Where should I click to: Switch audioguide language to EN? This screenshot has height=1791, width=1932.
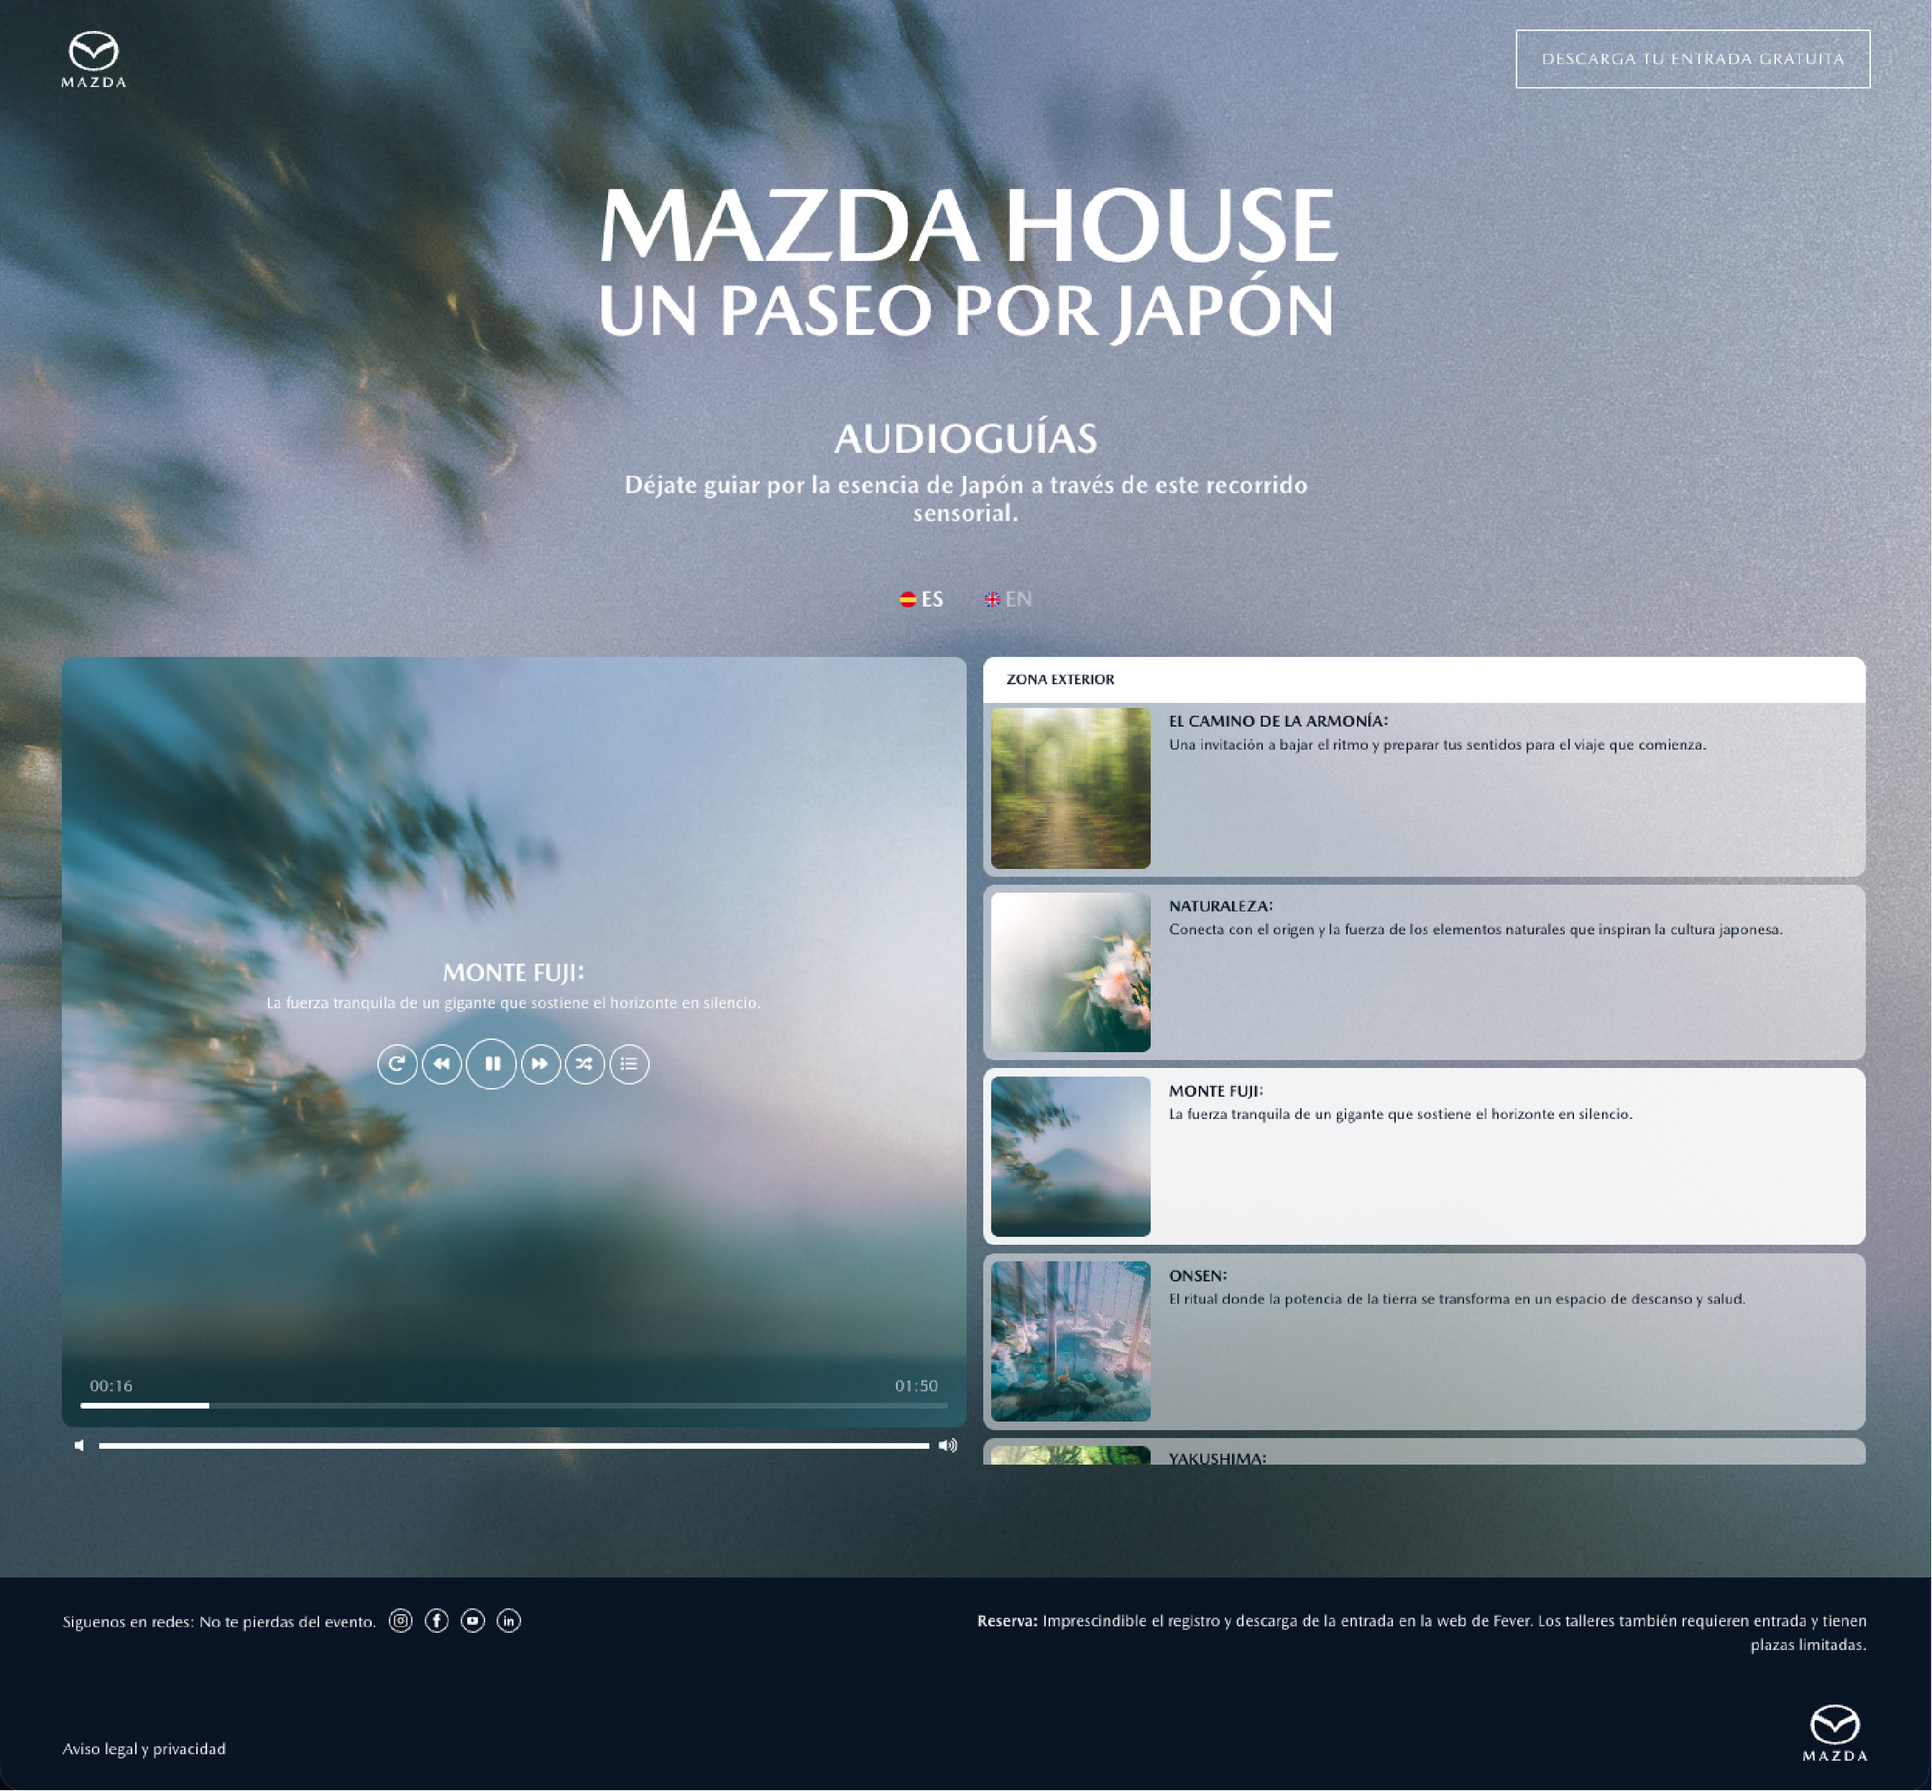[1009, 599]
